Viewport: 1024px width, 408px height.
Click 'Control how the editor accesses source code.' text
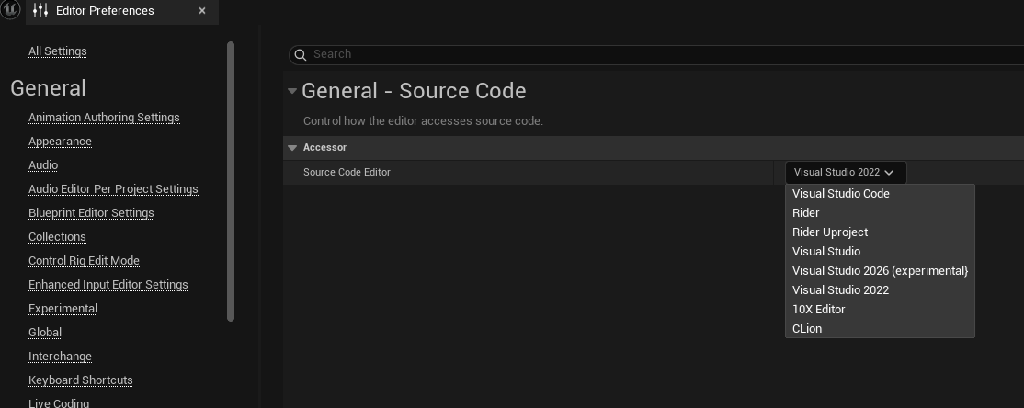[x=423, y=121]
